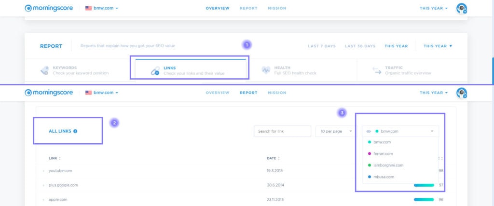Open THIS YEAR dropdown in lower header

tap(434, 93)
